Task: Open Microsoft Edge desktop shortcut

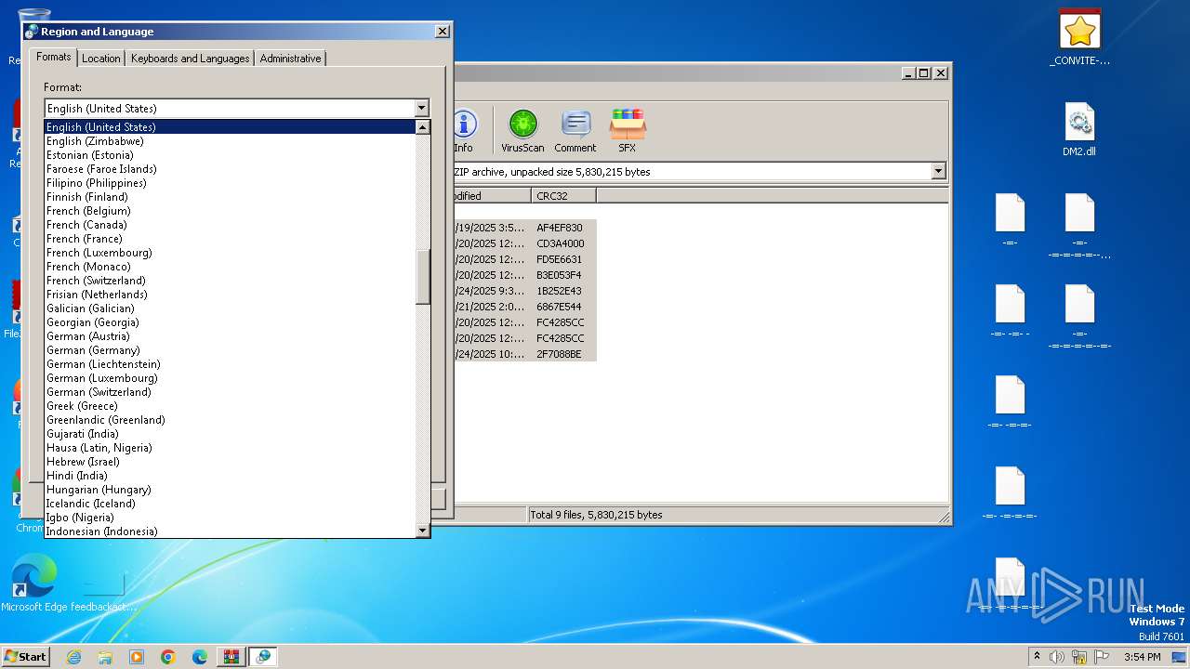Action: [34, 583]
